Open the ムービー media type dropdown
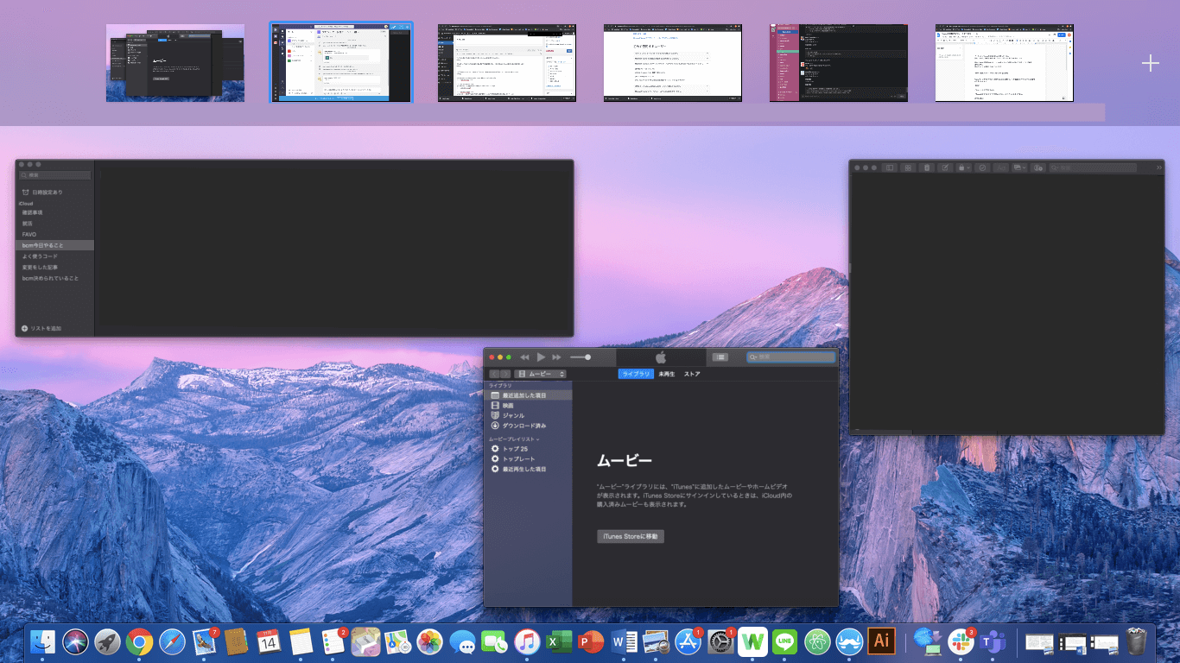 click(540, 375)
